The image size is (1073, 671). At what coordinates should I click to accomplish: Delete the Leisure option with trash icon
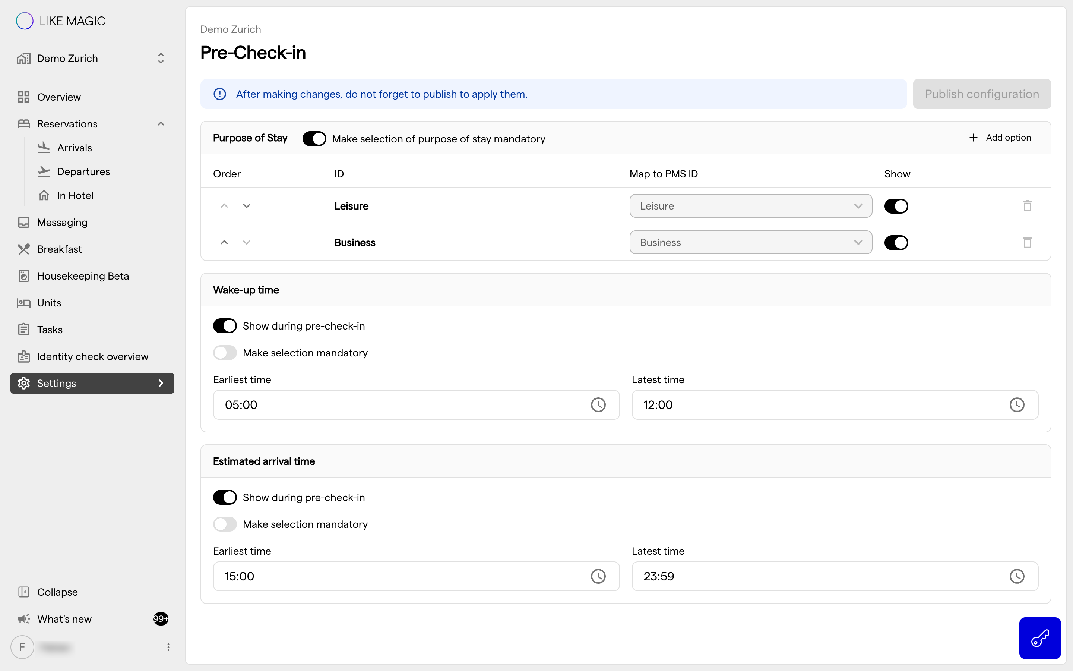[x=1027, y=206]
